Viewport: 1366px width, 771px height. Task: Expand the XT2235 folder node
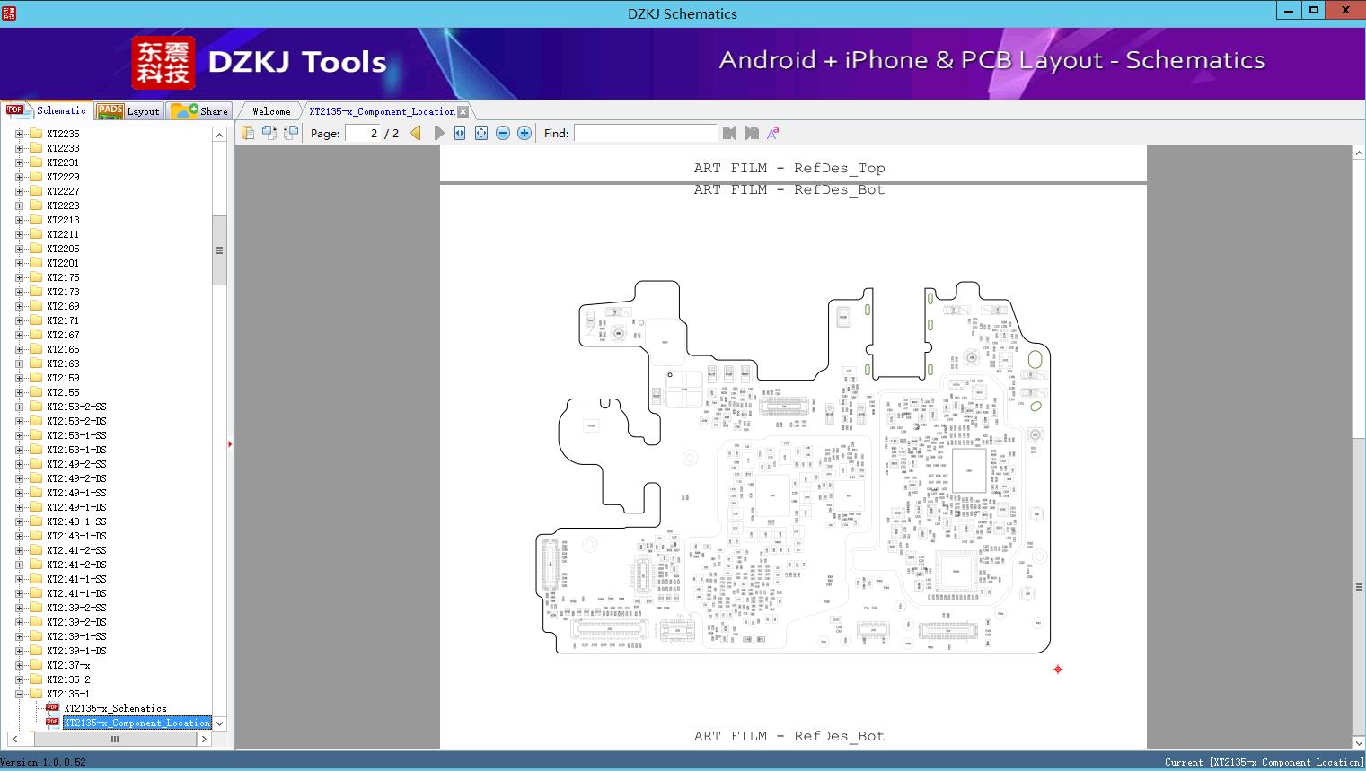[x=20, y=133]
